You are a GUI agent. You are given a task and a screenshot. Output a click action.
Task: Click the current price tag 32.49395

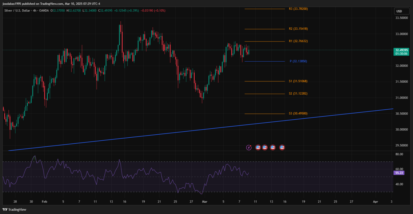[401, 50]
